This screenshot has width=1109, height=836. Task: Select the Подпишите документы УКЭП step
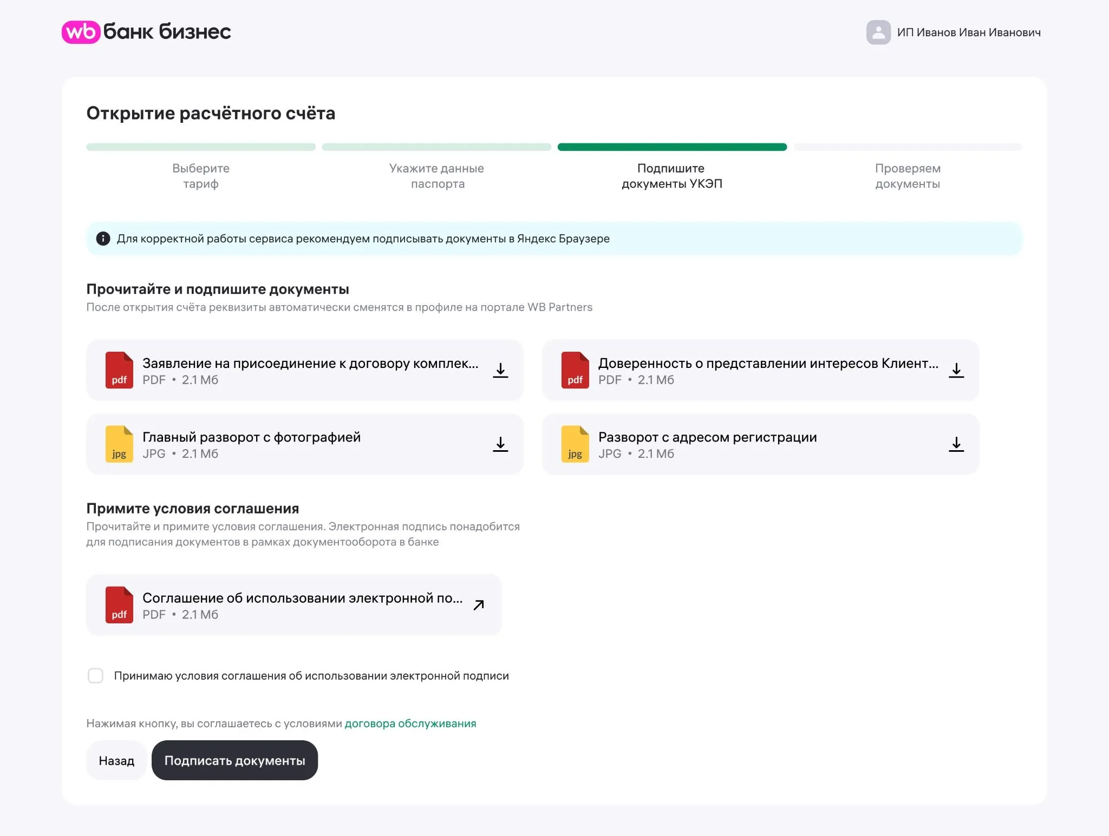672,176
